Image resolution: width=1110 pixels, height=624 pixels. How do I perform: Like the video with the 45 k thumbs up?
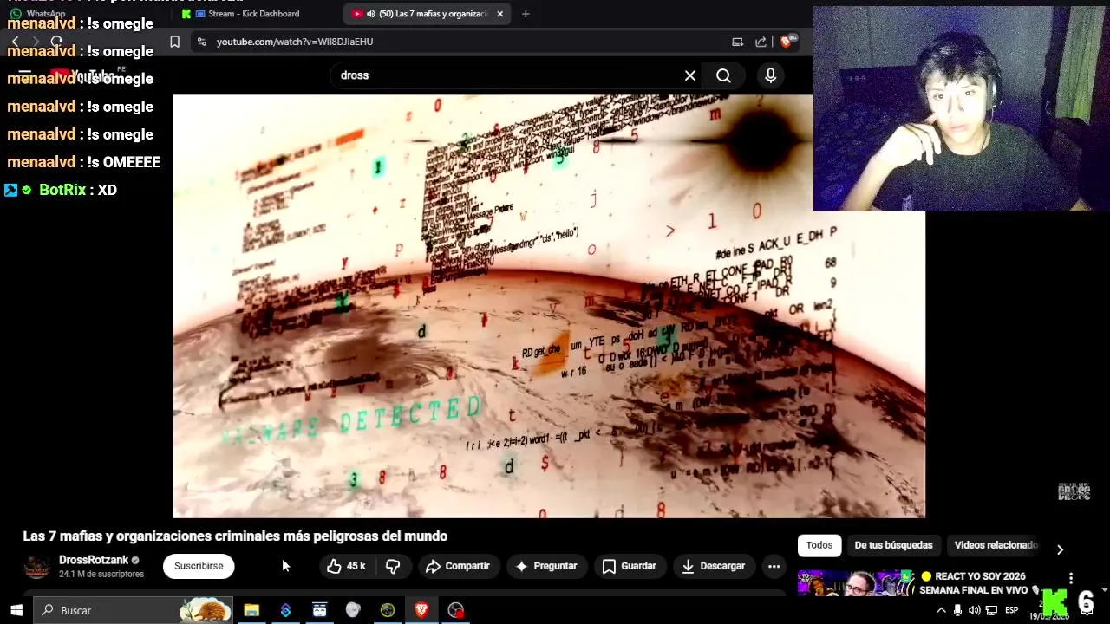346,566
